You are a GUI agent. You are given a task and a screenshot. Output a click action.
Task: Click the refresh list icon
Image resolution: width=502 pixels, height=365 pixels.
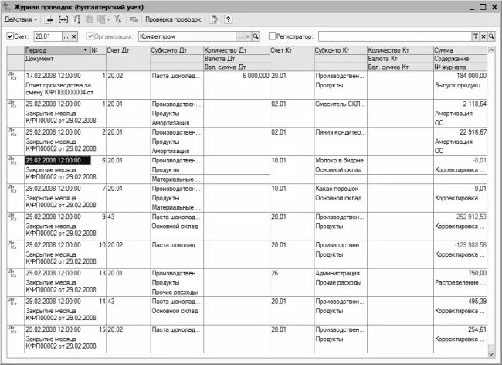214,19
